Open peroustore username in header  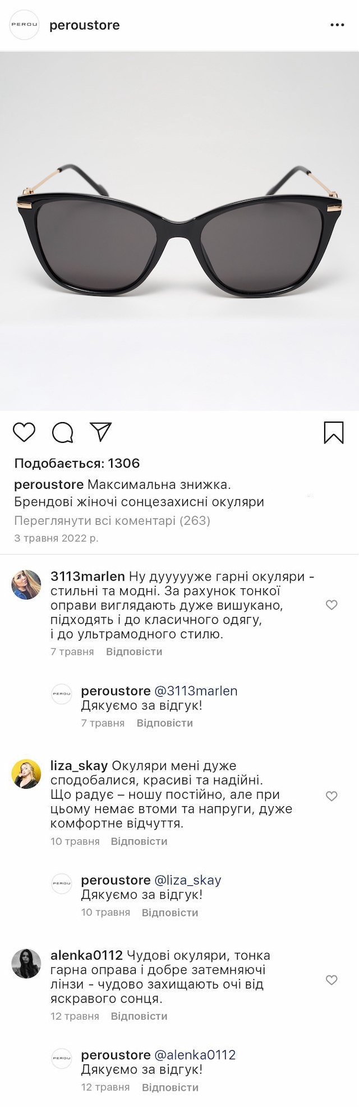[85, 25]
